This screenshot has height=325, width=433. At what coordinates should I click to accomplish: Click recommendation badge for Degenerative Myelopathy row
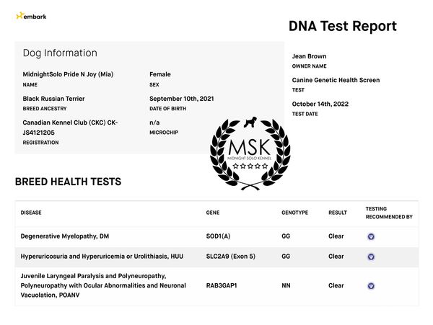pyautogui.click(x=371, y=236)
